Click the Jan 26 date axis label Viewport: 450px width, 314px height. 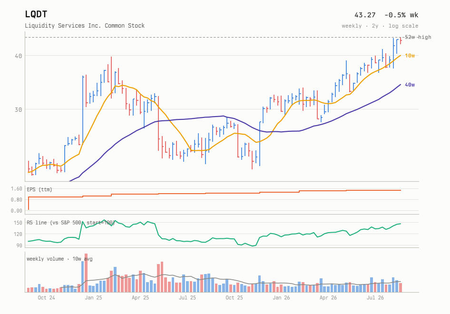click(281, 298)
